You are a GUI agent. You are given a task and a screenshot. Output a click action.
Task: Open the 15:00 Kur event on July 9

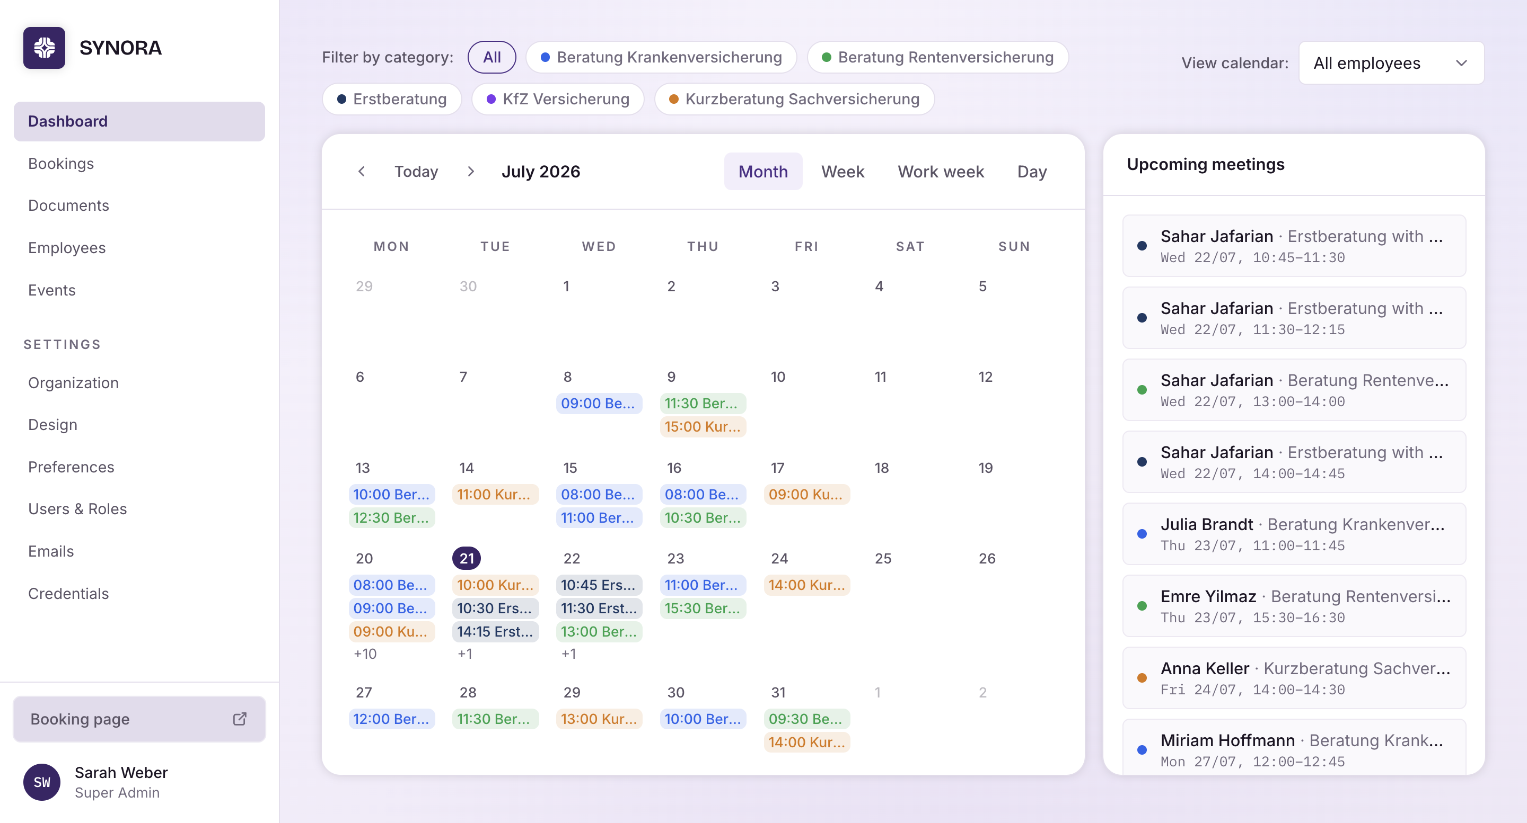[703, 426]
